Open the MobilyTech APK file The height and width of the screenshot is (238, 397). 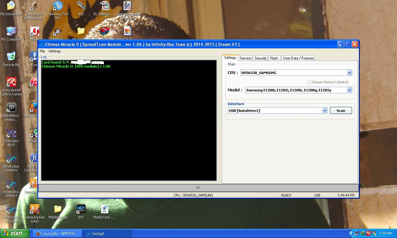click(104, 212)
